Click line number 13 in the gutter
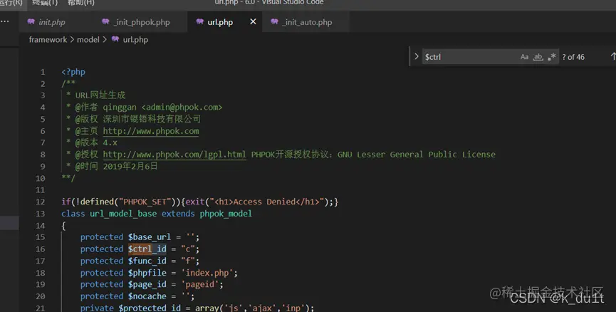 pos(41,214)
